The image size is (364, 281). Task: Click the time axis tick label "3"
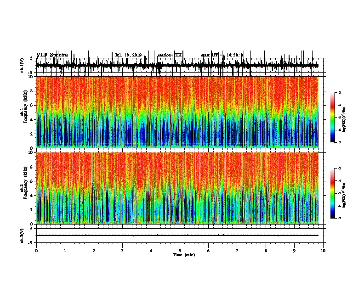pos(122,251)
